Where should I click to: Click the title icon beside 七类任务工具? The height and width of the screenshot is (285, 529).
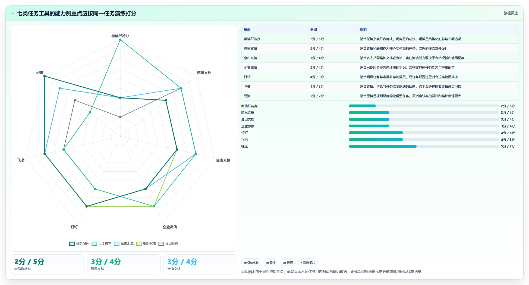[x=13, y=14]
